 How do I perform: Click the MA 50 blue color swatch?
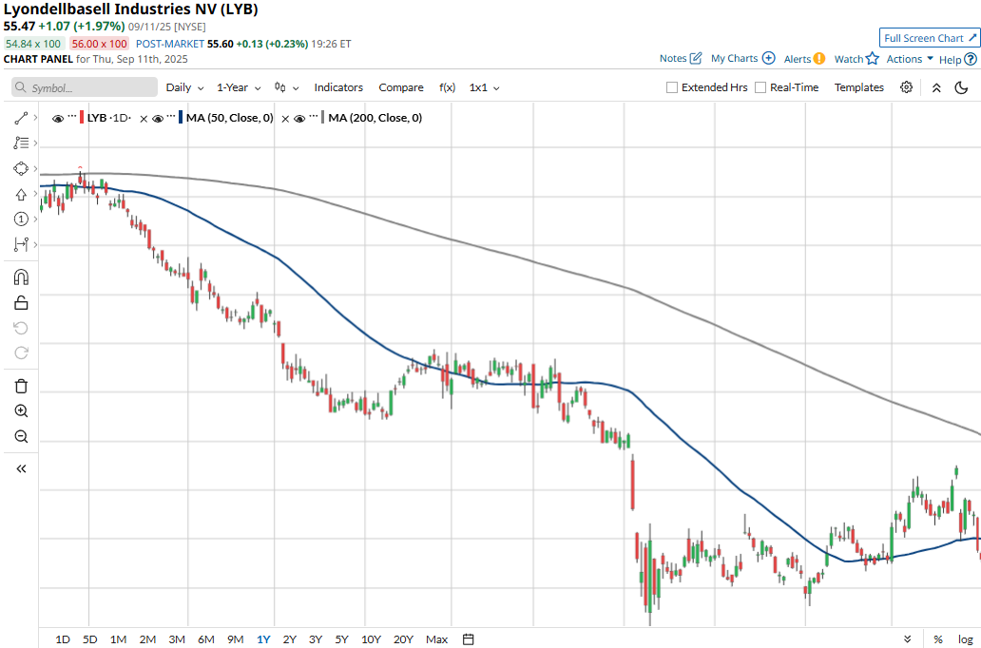coord(181,118)
